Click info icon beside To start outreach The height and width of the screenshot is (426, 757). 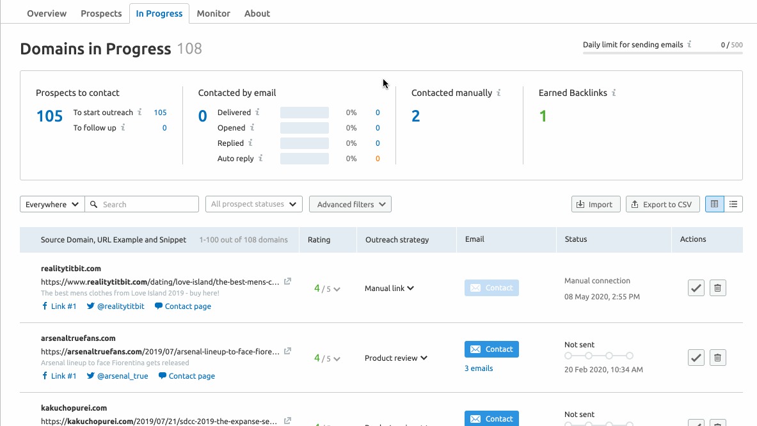tap(139, 112)
